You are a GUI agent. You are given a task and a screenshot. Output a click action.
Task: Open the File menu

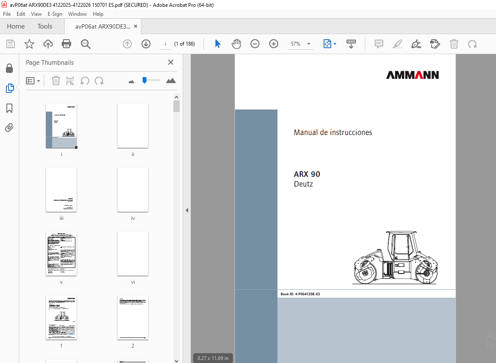click(x=7, y=14)
